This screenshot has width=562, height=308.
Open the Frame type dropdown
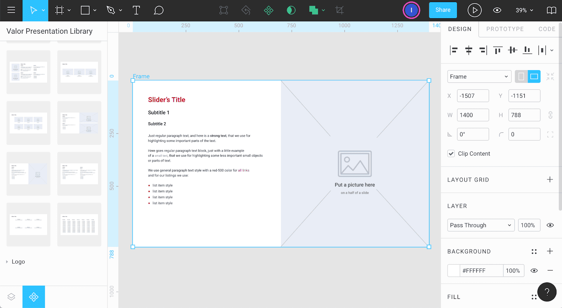tap(479, 77)
